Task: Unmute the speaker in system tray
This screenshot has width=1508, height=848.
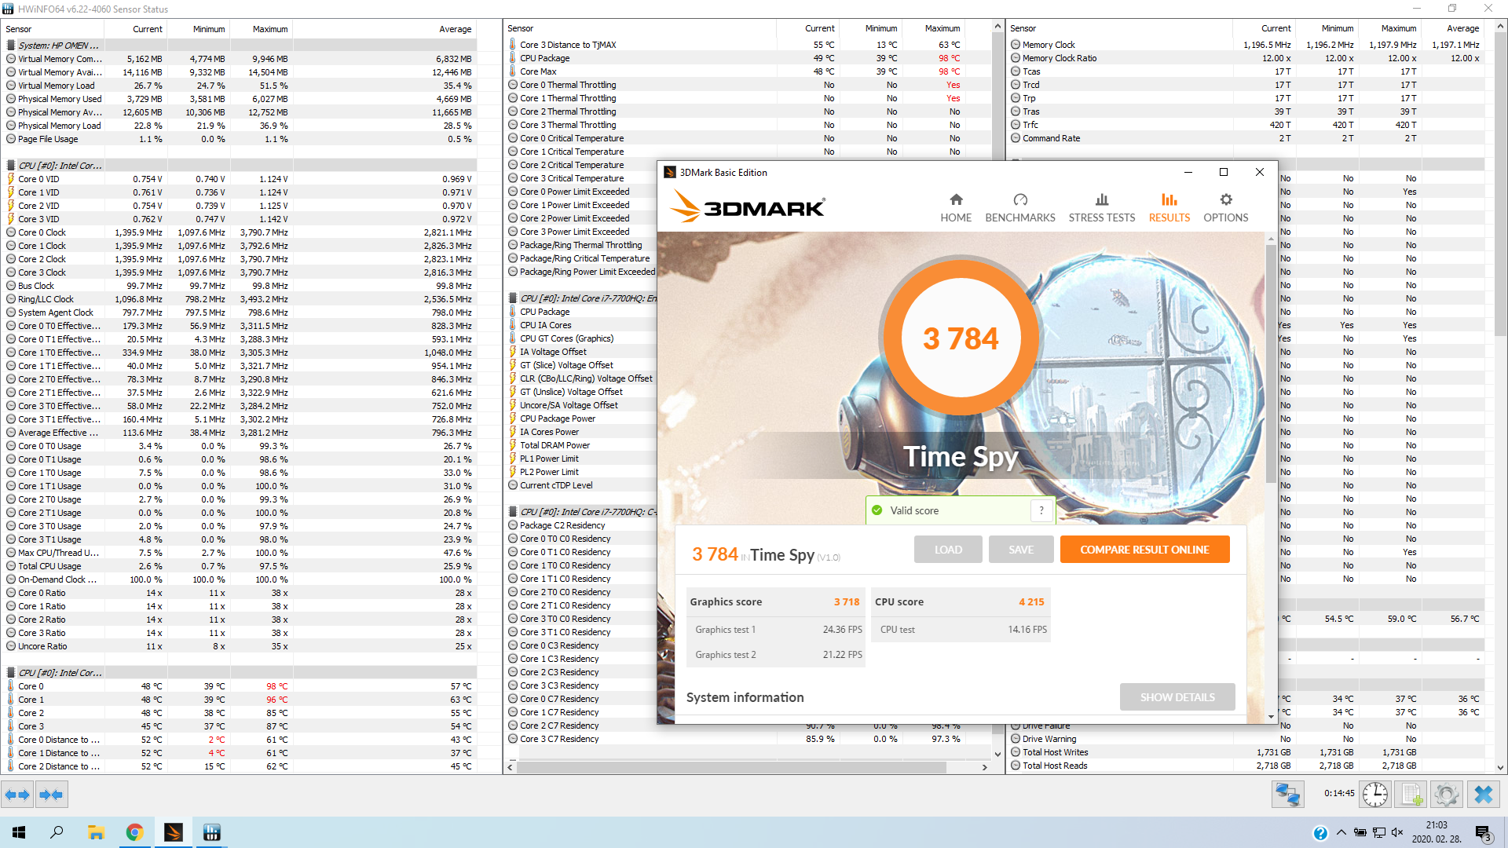Action: click(1396, 832)
